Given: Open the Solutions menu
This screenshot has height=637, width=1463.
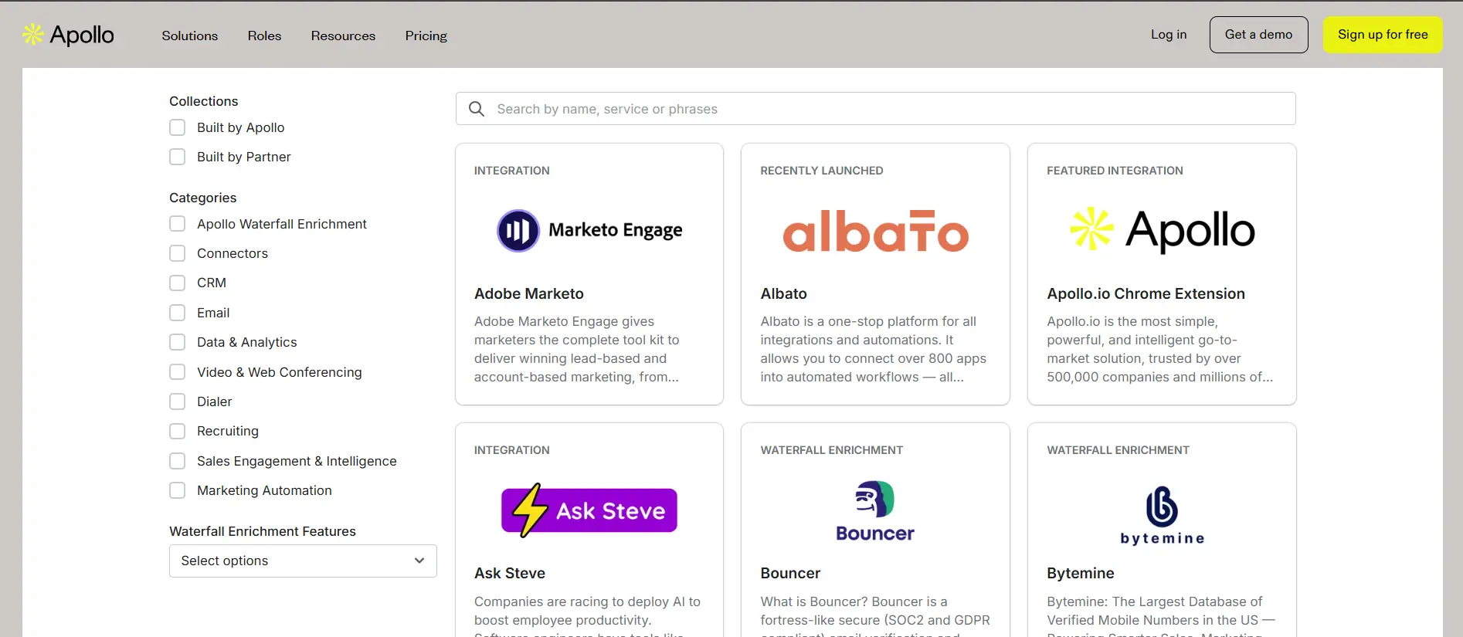Looking at the screenshot, I should [190, 36].
